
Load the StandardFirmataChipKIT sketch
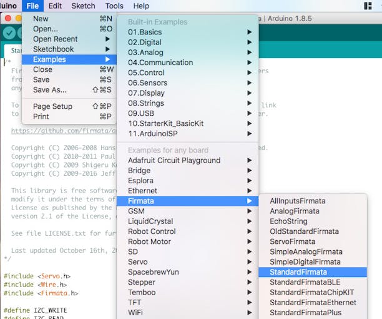coord(313,292)
